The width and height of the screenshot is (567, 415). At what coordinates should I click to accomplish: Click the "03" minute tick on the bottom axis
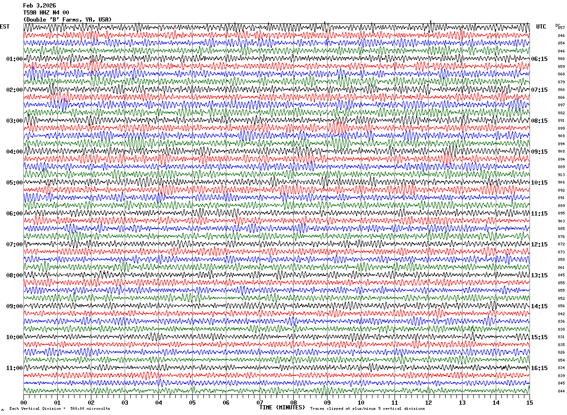(125, 402)
